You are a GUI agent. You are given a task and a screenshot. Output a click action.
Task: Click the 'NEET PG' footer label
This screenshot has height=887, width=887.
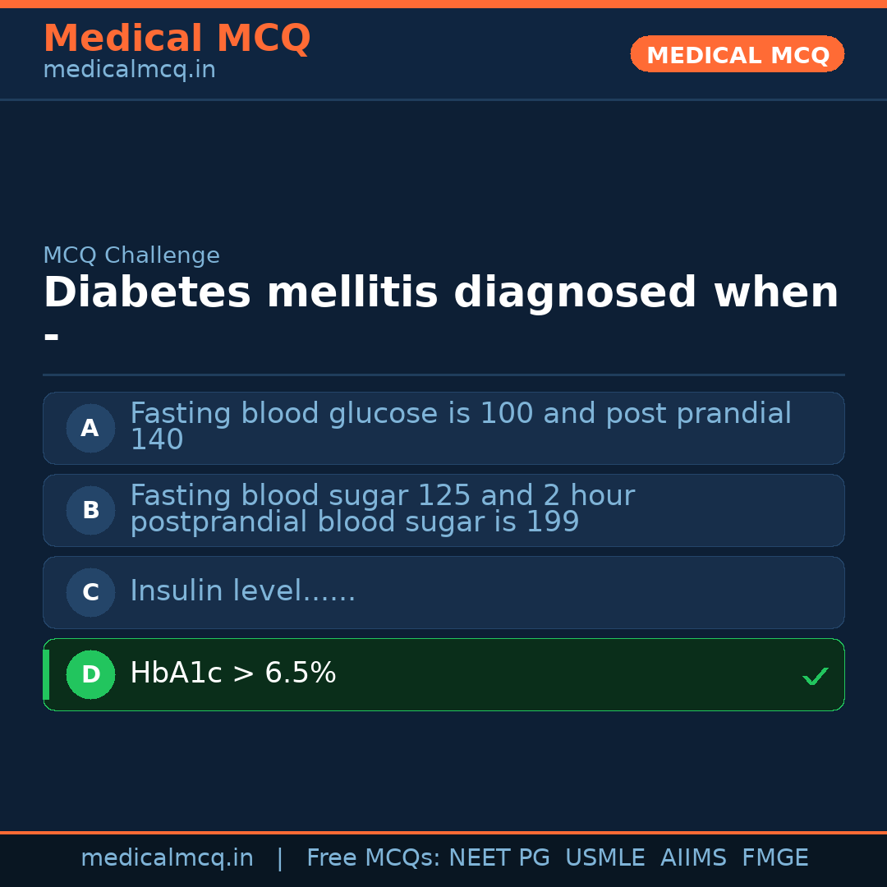499,858
